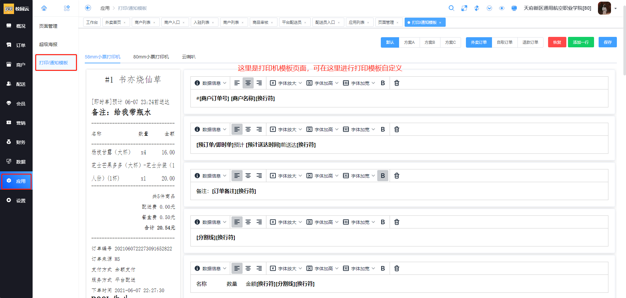Image resolution: width=626 pixels, height=298 pixels.
Task: Close the 外卖首页 page tab
Action: 125,23
